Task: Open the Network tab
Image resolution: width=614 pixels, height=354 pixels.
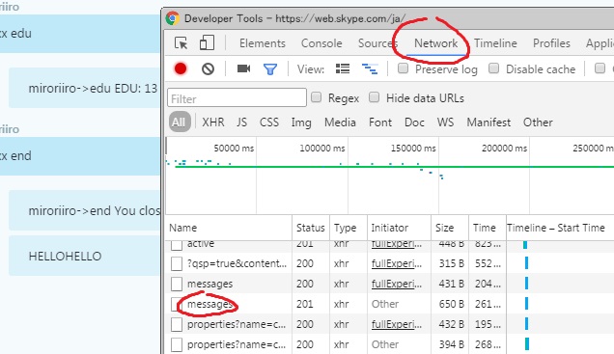Action: pos(435,43)
